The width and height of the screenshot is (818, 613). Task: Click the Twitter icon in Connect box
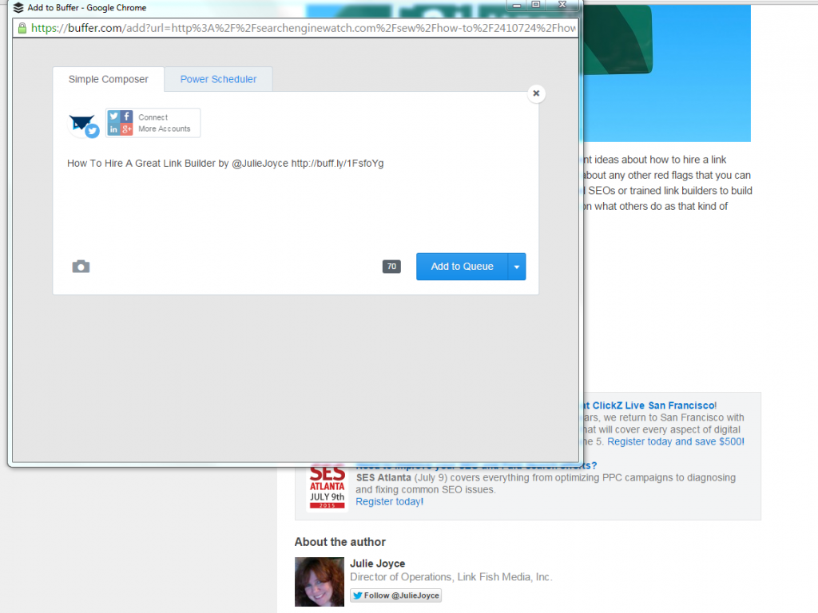pyautogui.click(x=114, y=117)
